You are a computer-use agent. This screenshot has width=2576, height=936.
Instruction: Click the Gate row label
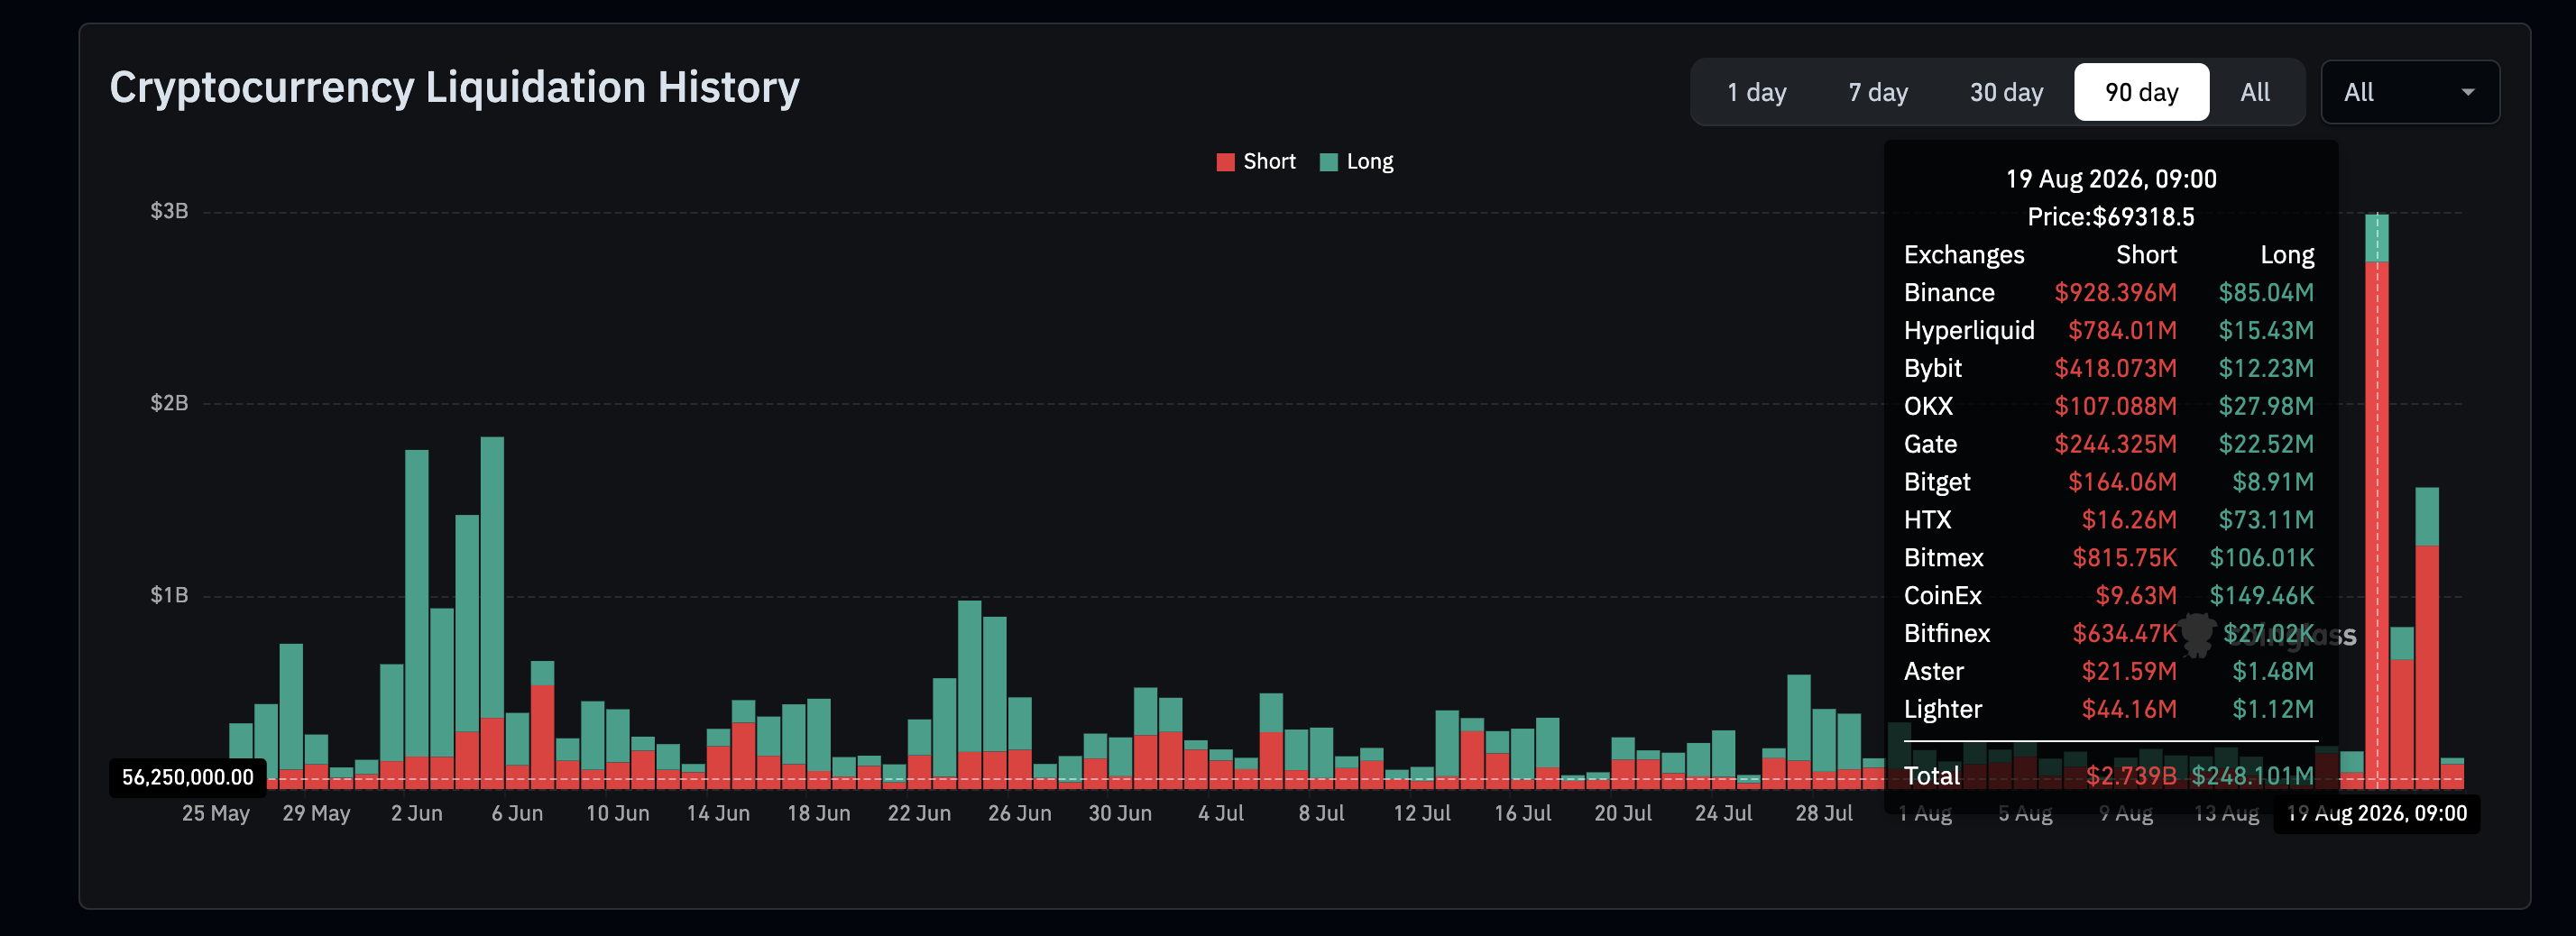1930,444
